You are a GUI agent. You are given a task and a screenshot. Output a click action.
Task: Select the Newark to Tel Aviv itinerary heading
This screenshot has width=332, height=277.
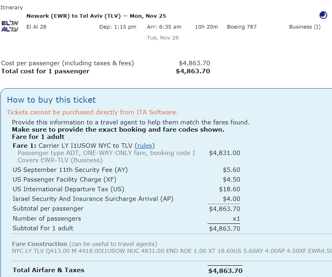(96, 16)
